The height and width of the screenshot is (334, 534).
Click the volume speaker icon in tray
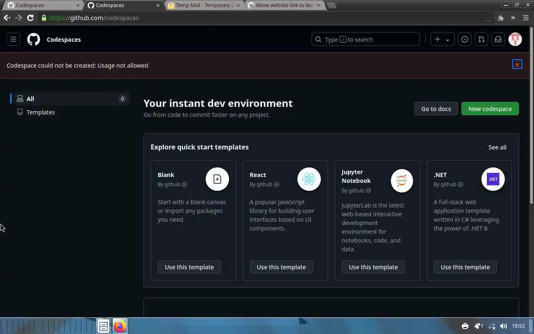coord(504,326)
